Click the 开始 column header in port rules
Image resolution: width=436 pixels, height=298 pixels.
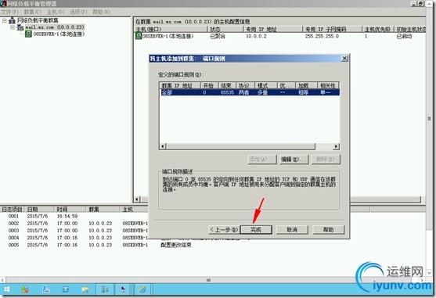point(209,85)
